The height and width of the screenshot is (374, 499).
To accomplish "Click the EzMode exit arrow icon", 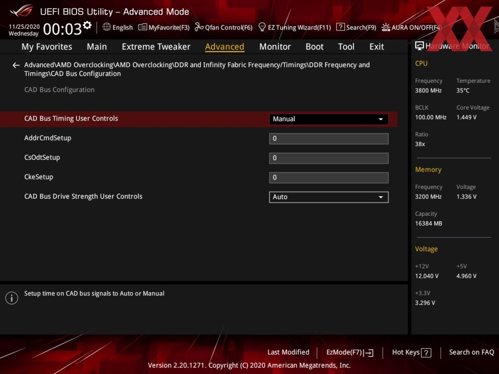I will click(369, 353).
